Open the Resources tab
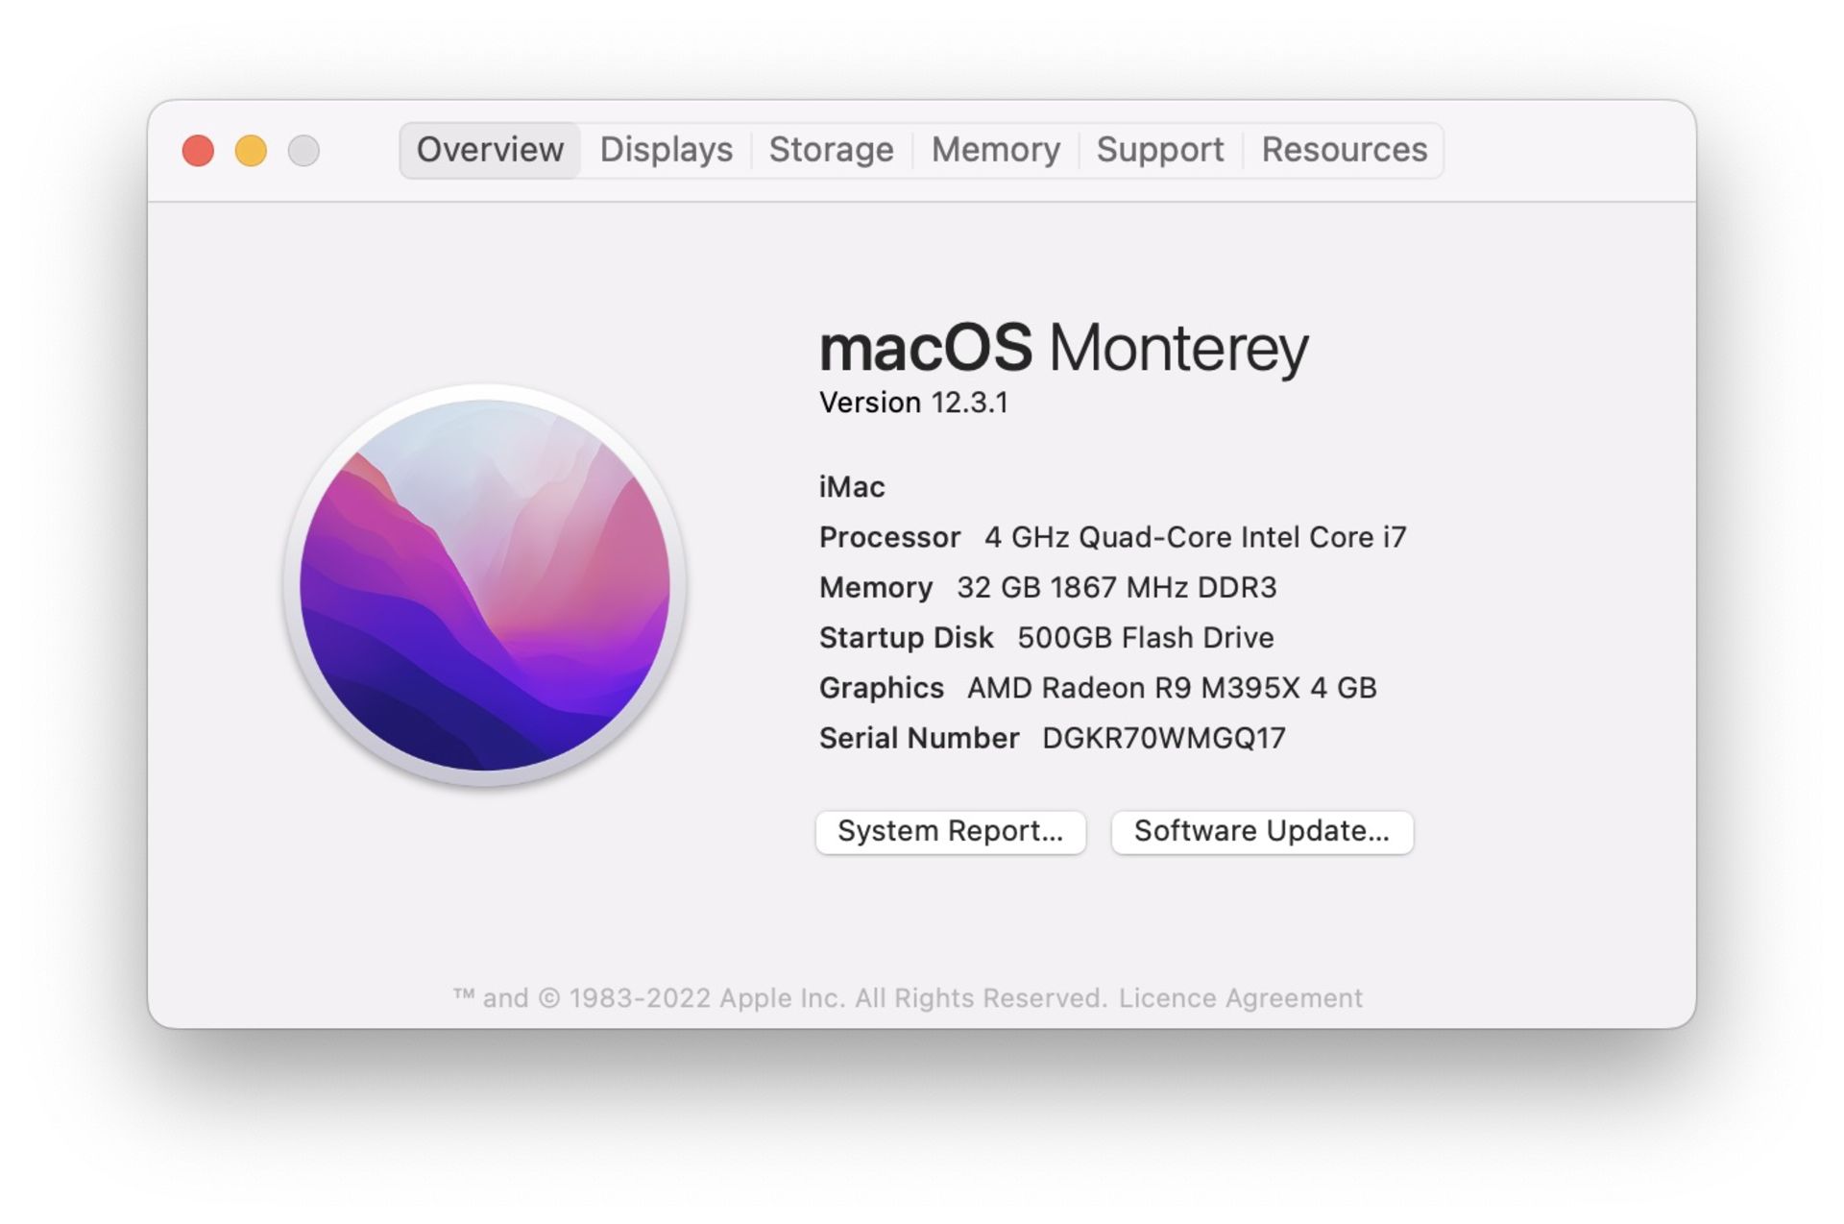The width and height of the screenshot is (1844, 1224). (1342, 149)
